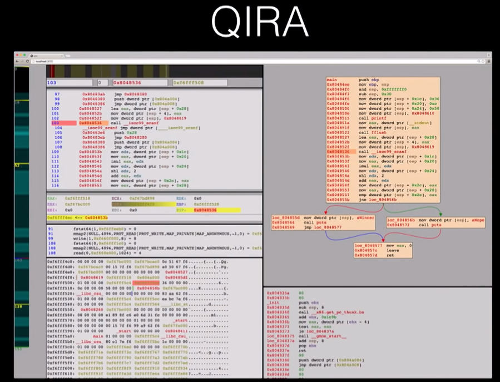This screenshot has width=500, height=382.
Task: Click loc_8048577 exit block label
Action: 368,246
